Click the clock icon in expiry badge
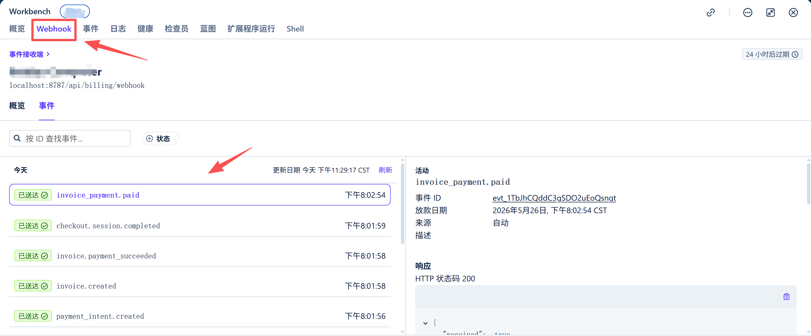Screen dimensions: 811x336 pos(795,54)
